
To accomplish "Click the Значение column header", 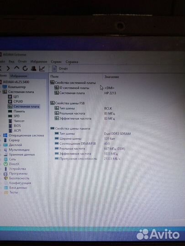I will pyautogui.click(x=112, y=77).
